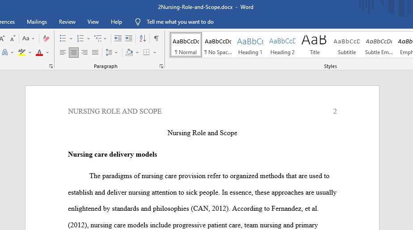The height and width of the screenshot is (230, 413).
Task: Insert a numbered list
Action: (80, 38)
